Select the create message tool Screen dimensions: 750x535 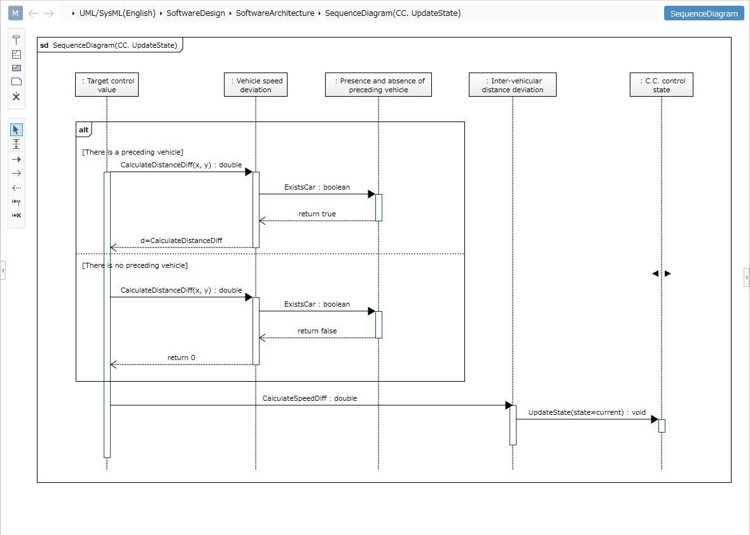click(17, 202)
